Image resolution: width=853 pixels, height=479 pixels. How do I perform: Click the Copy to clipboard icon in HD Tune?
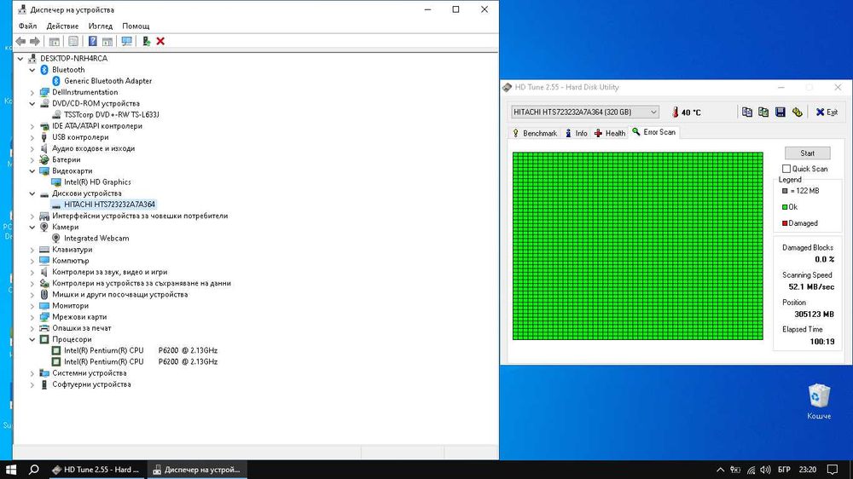(x=747, y=112)
